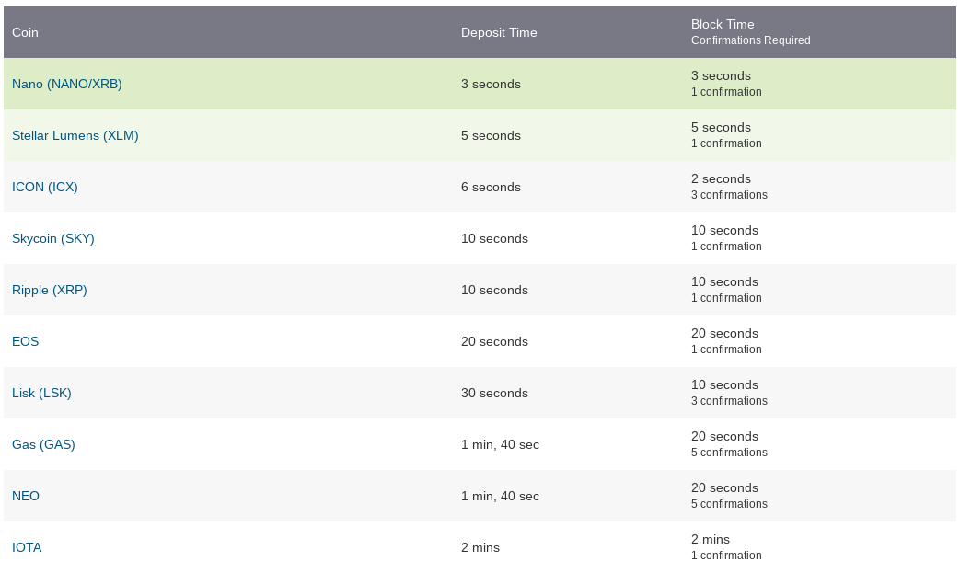Select IOTA's deposit time "2 mins"

coord(480,547)
